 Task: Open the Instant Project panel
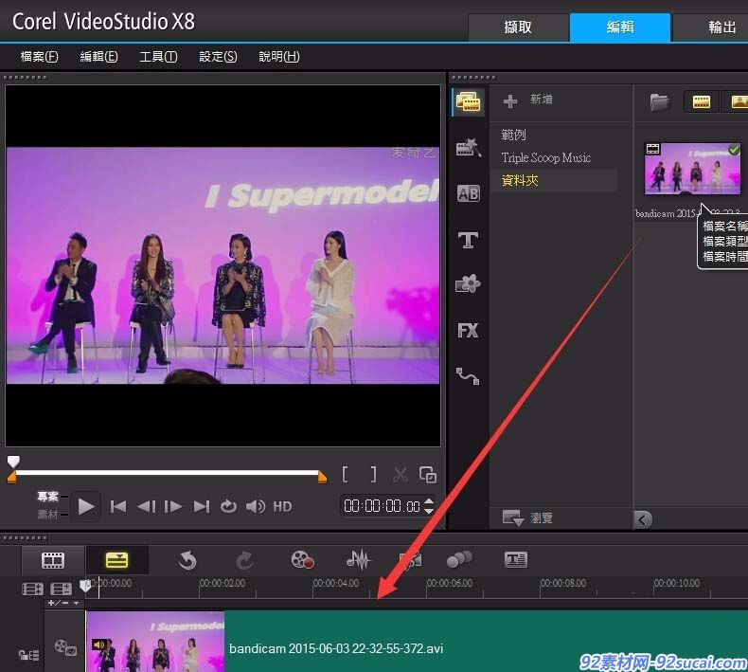tap(468, 148)
